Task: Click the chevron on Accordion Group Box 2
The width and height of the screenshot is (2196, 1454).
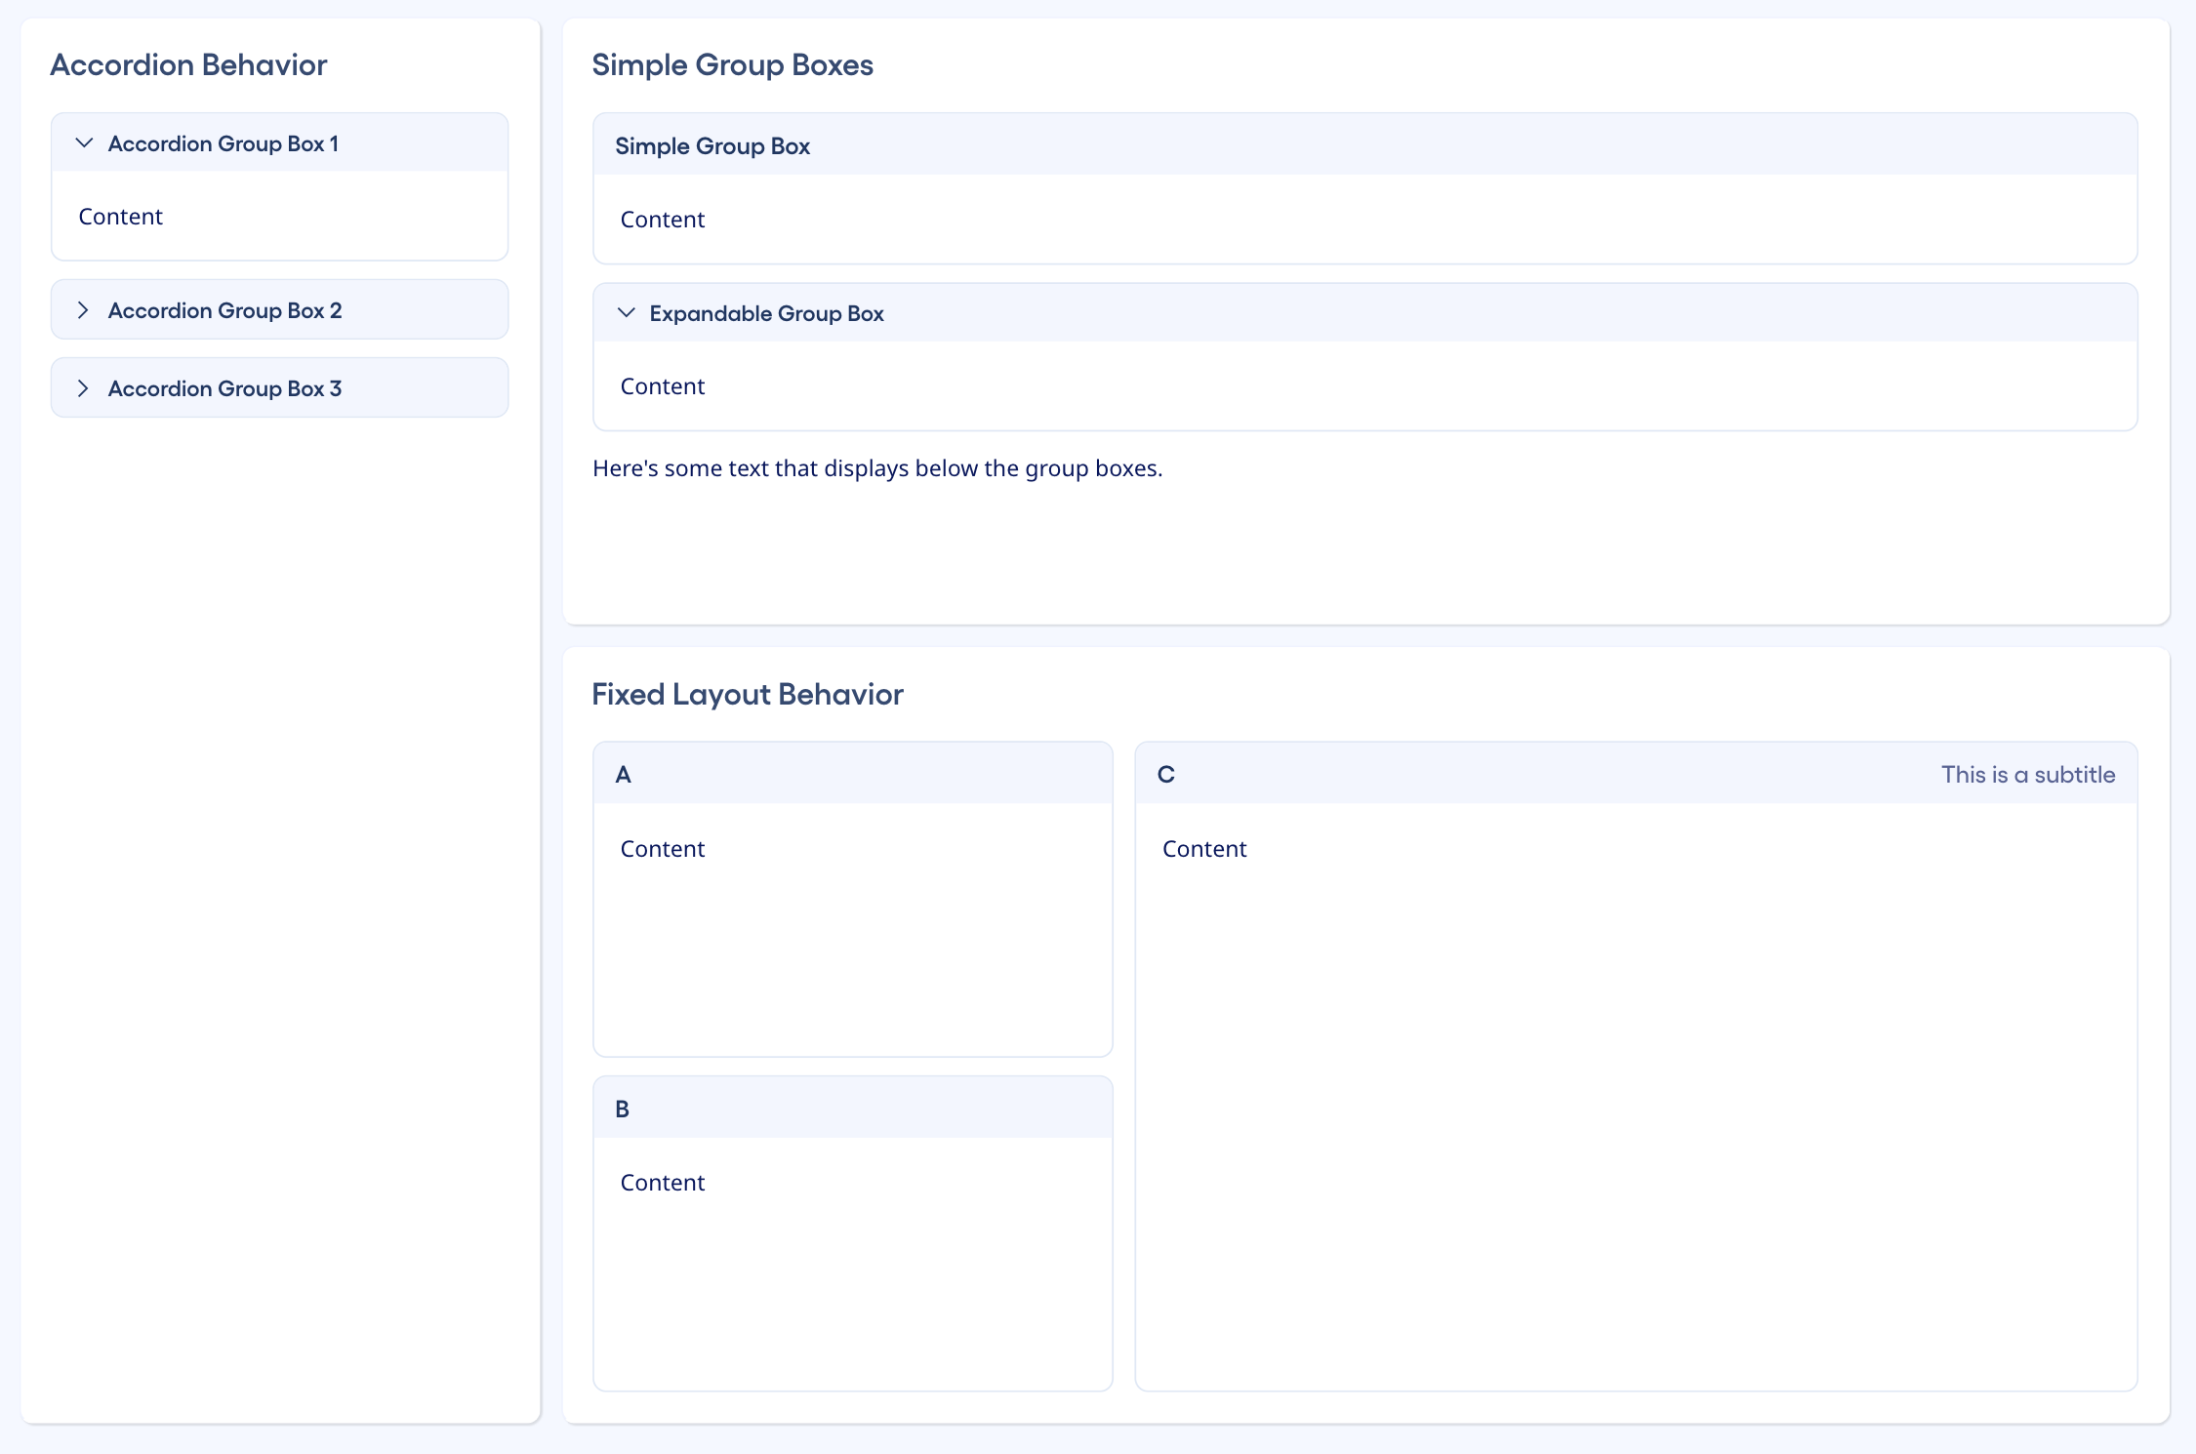Action: click(84, 309)
